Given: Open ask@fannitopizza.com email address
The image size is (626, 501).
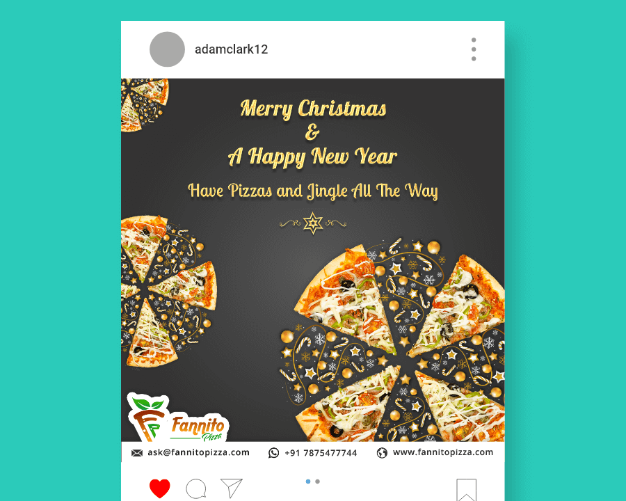Looking at the screenshot, I should click(198, 452).
